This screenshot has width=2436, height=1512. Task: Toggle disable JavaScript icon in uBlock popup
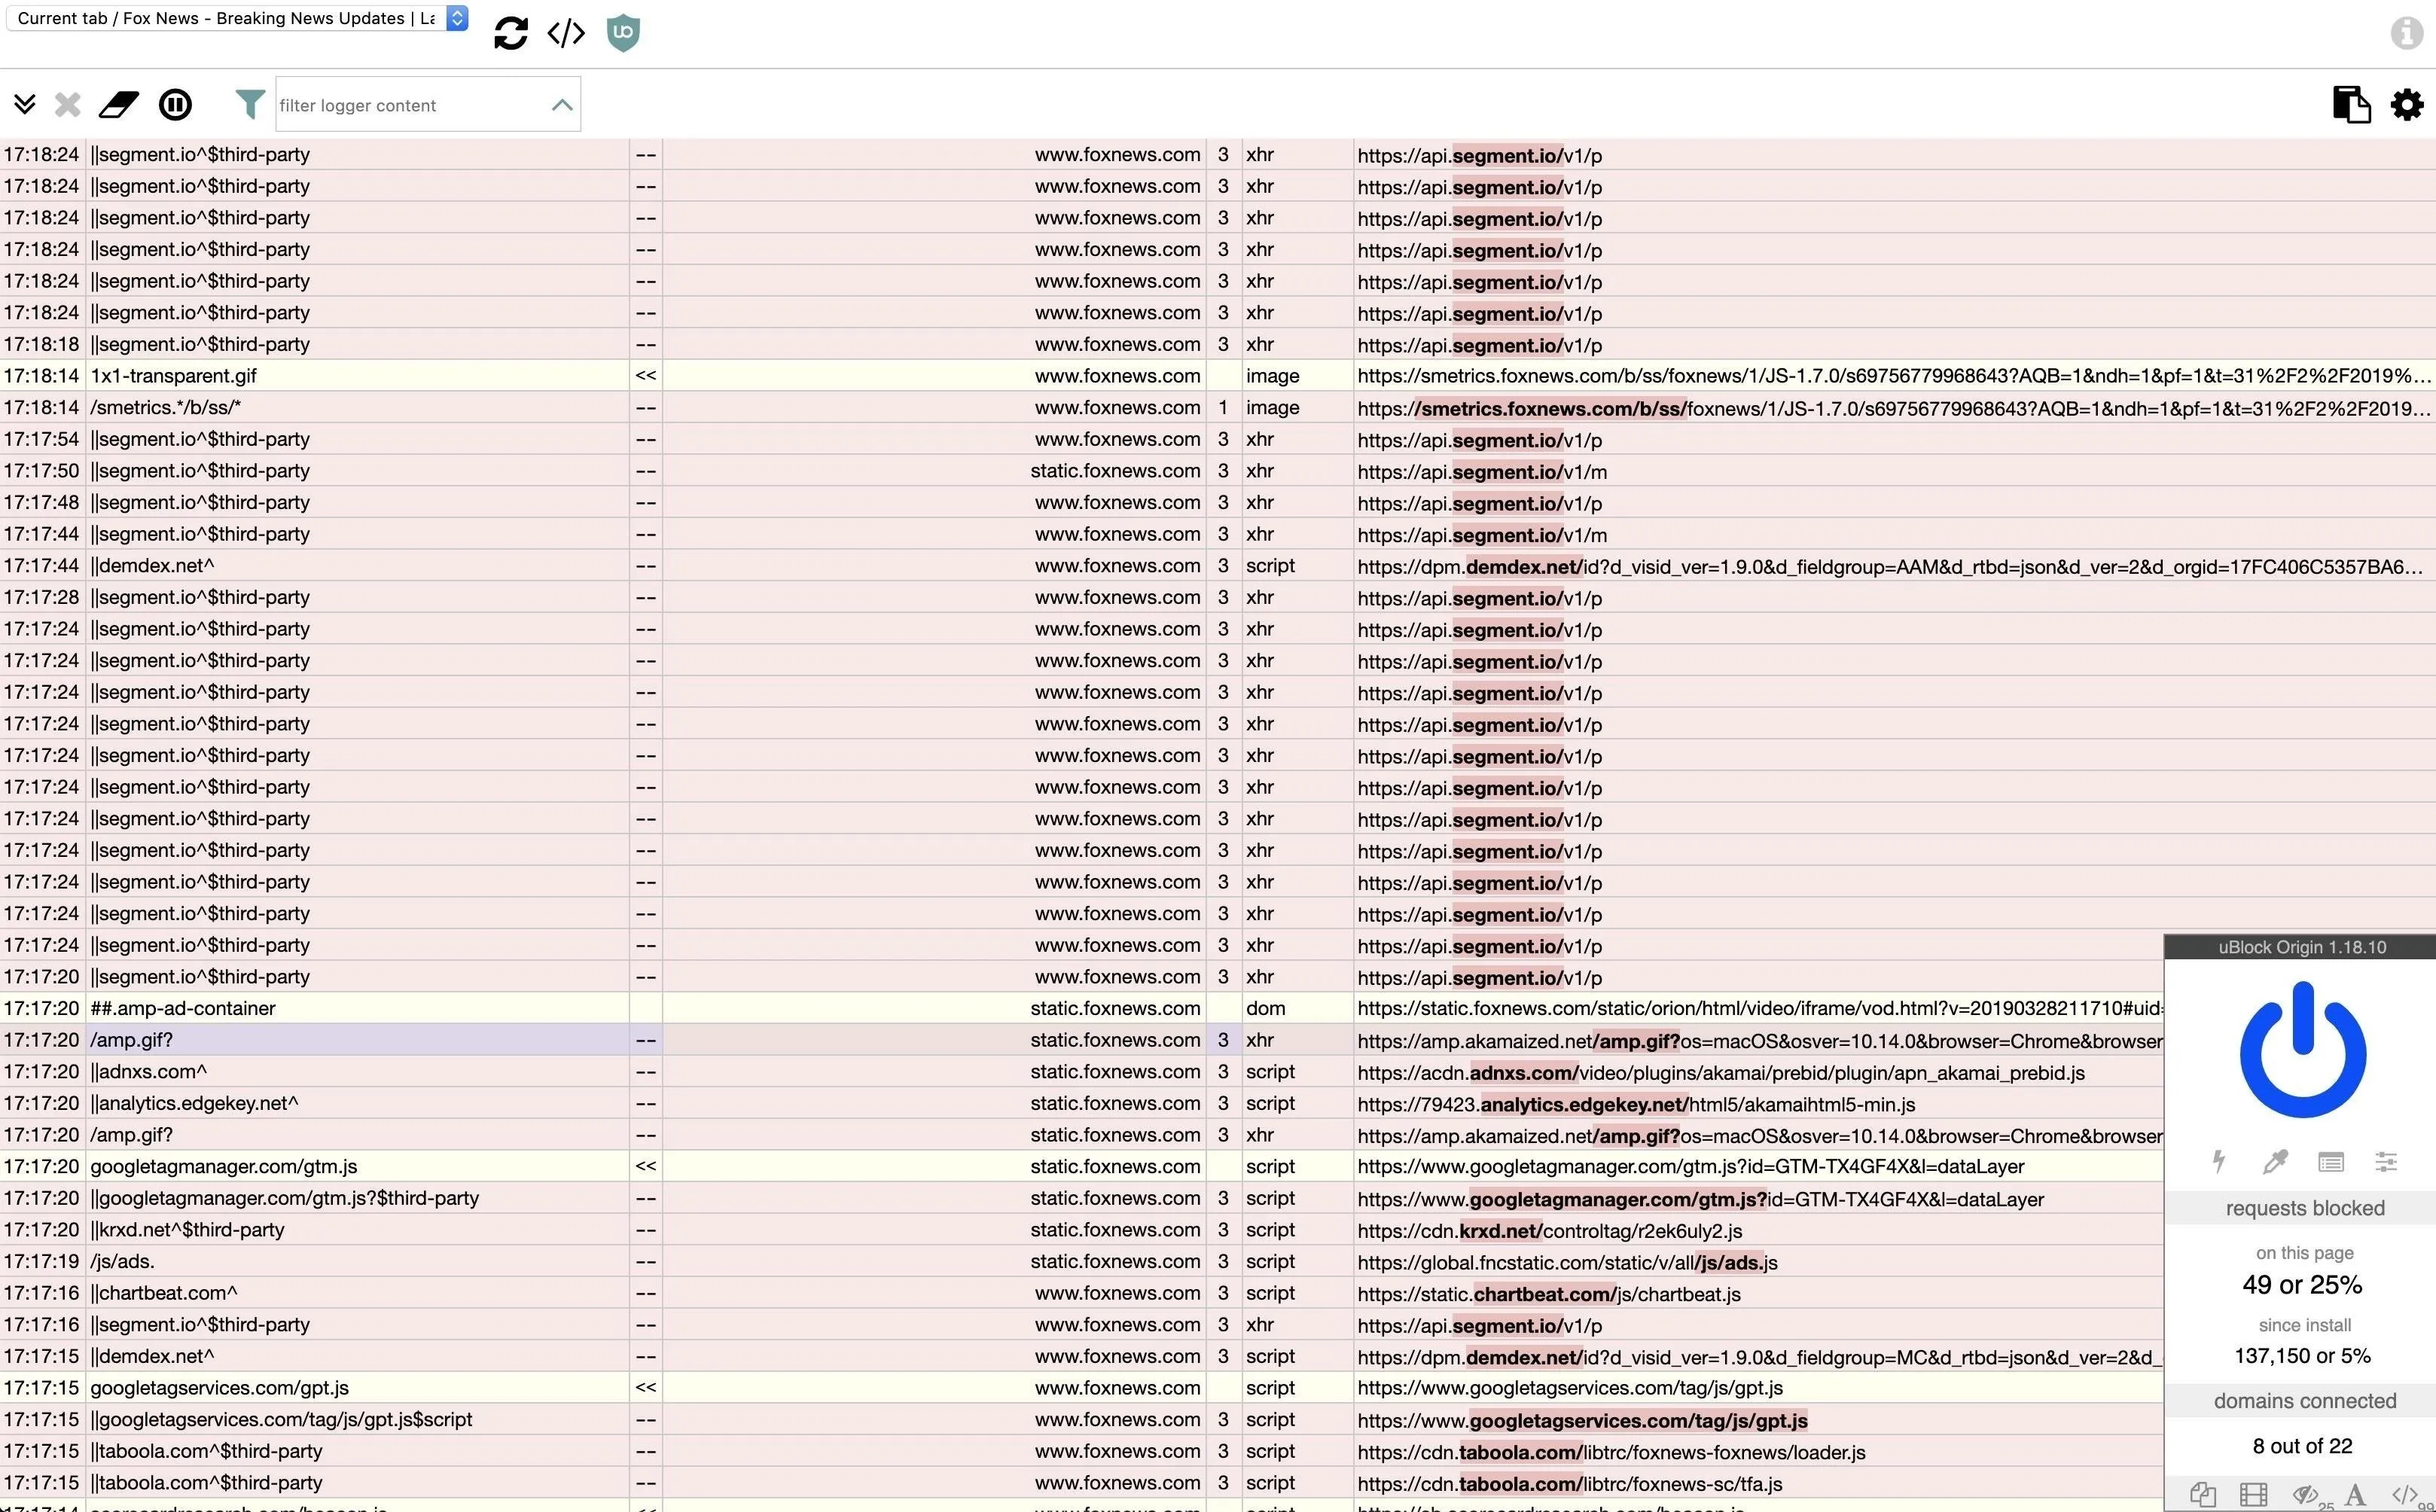(2405, 1494)
